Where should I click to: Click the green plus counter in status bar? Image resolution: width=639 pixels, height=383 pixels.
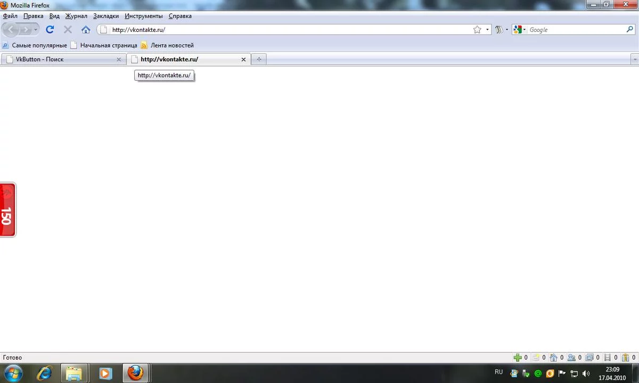click(520, 357)
